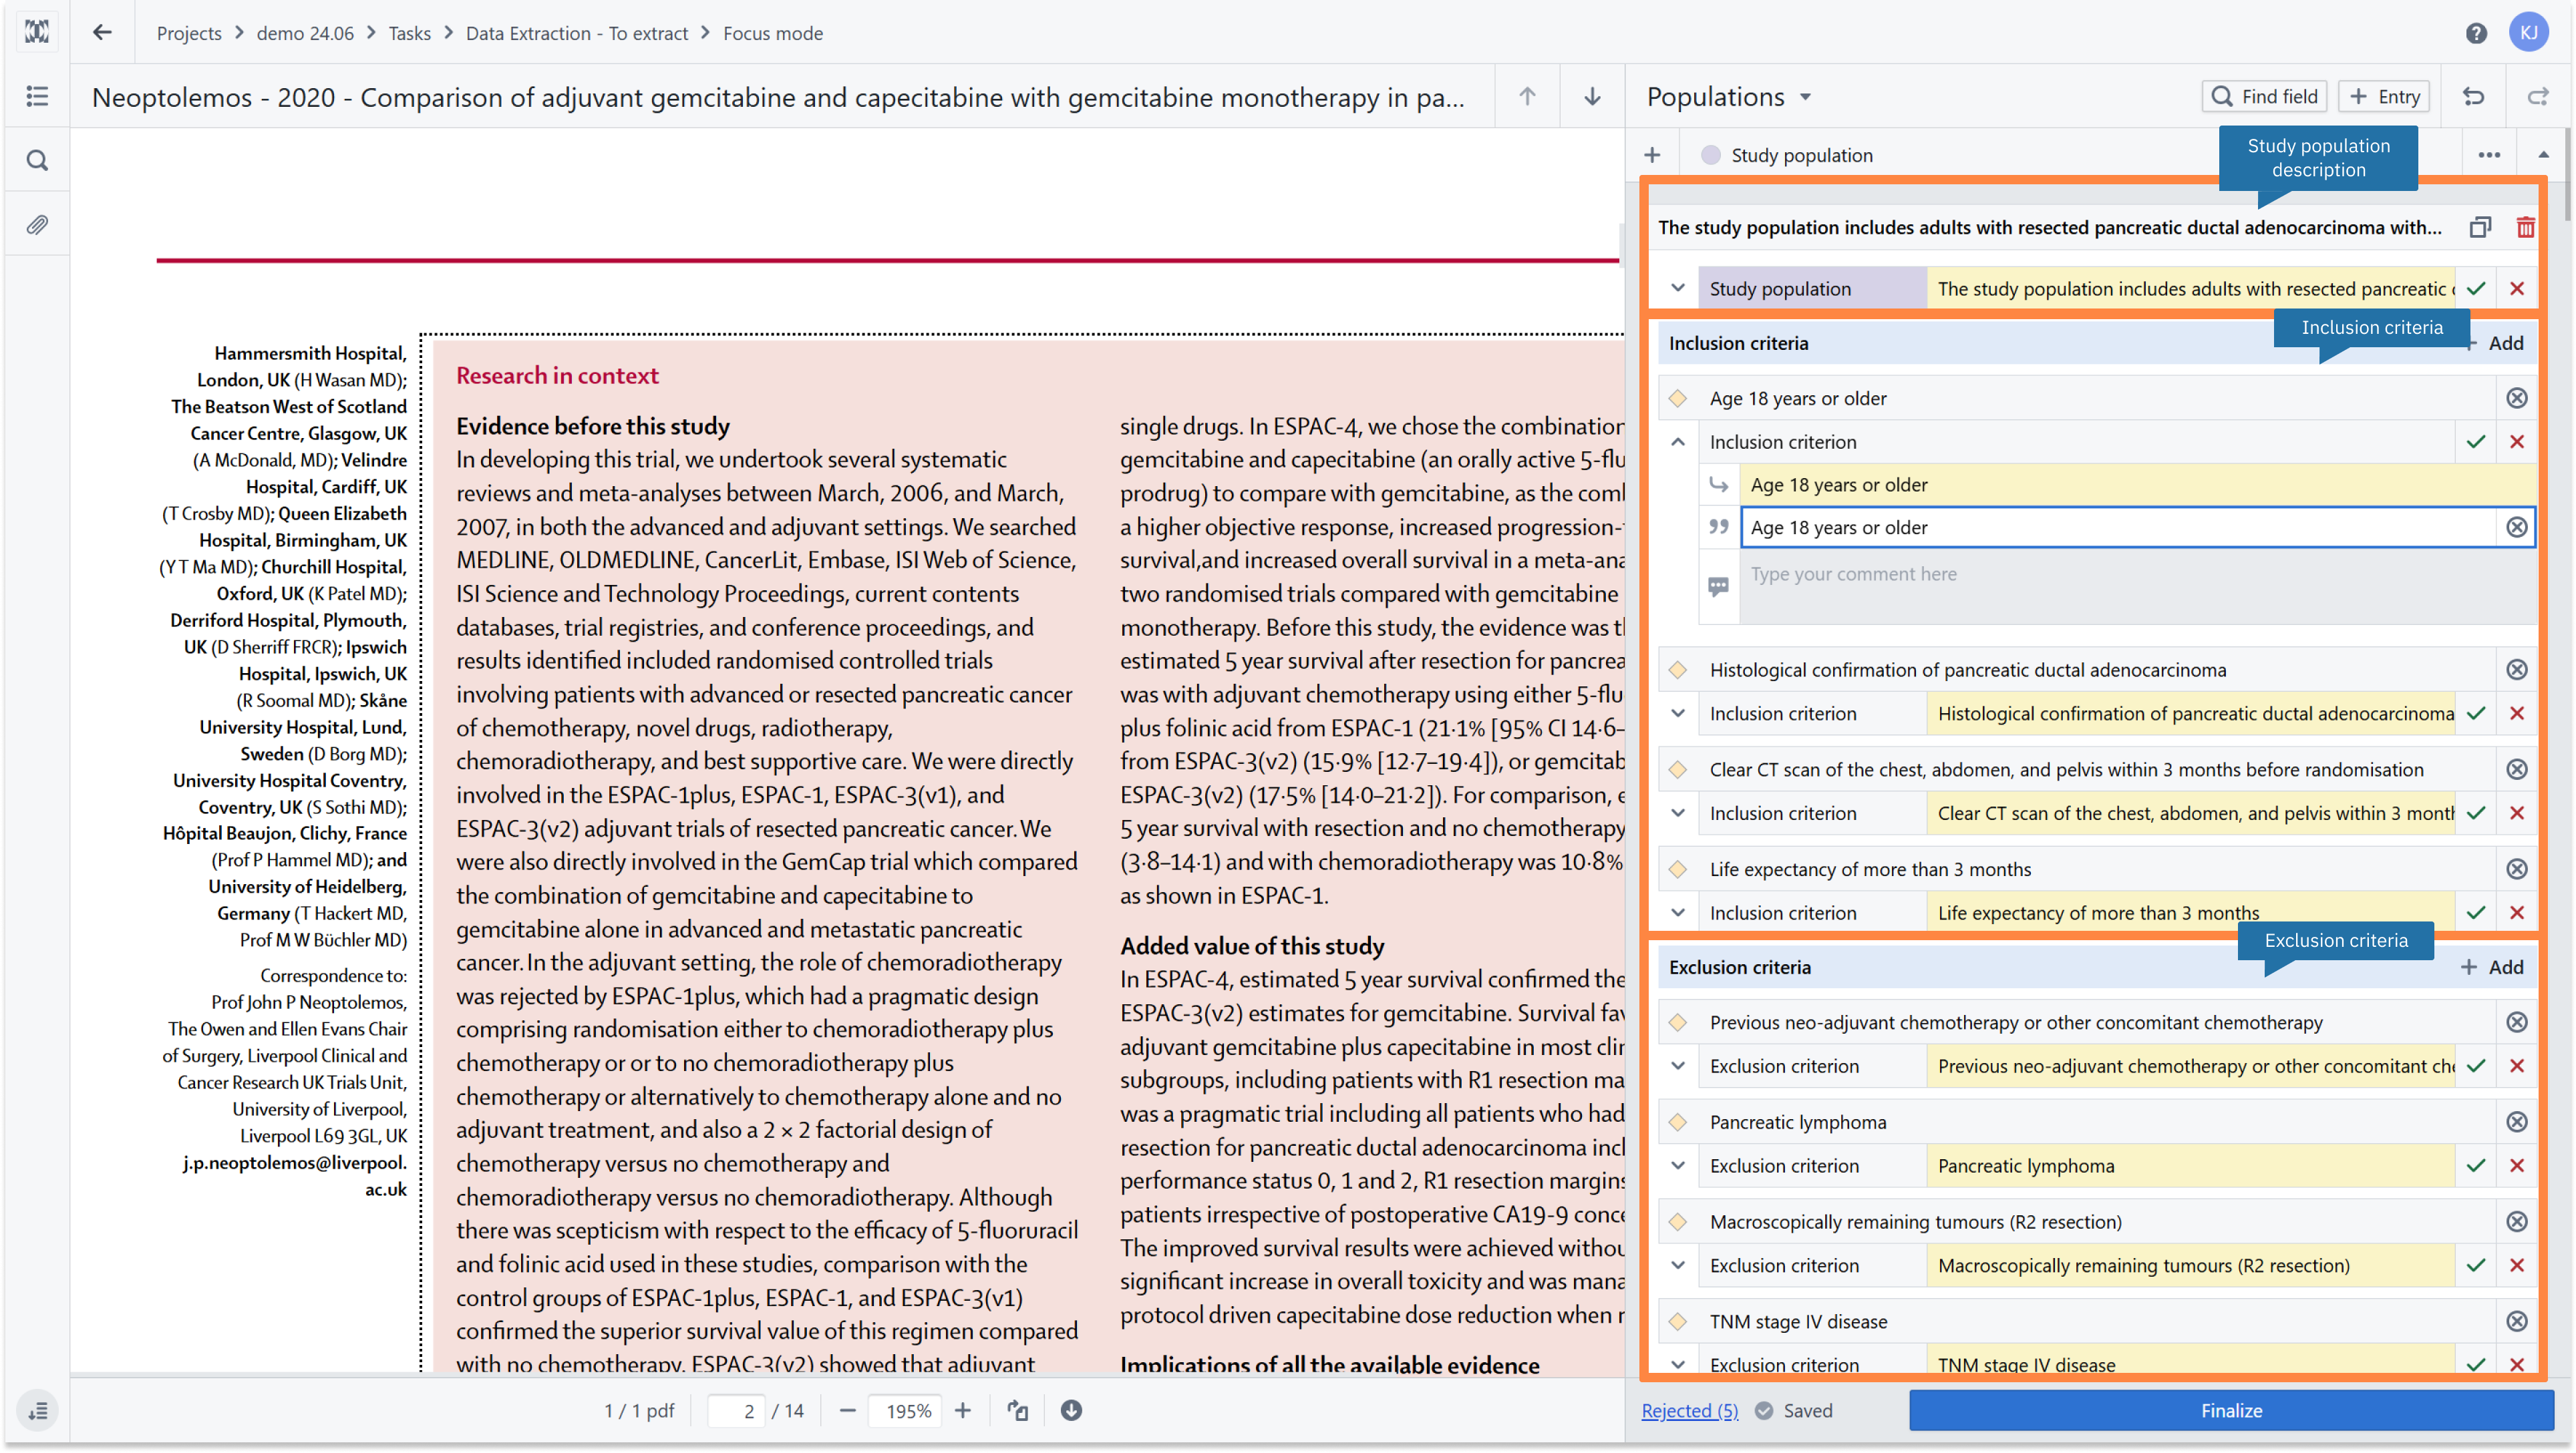Click the page number input field

point(736,1410)
